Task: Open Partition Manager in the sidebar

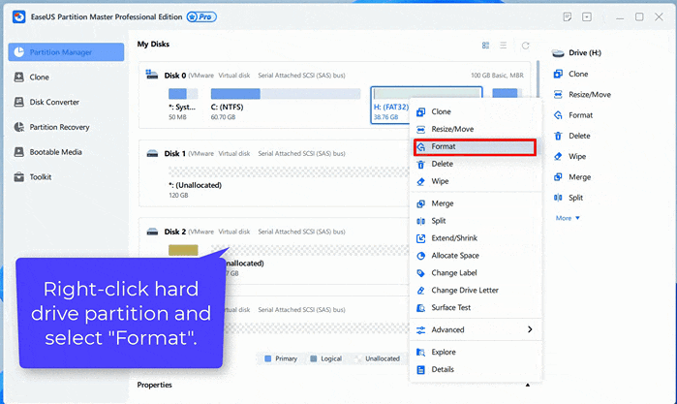Action: (x=66, y=52)
